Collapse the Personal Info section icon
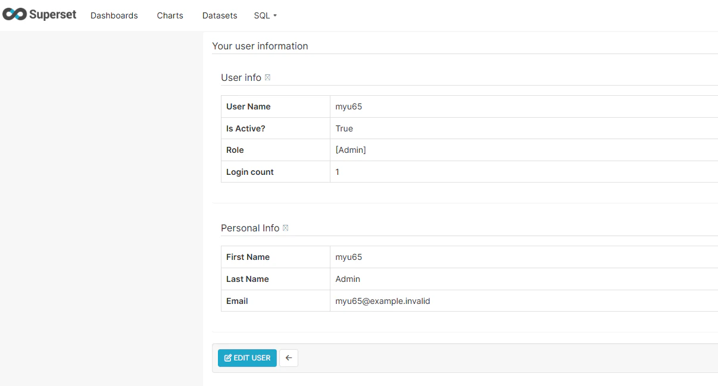 tap(286, 228)
